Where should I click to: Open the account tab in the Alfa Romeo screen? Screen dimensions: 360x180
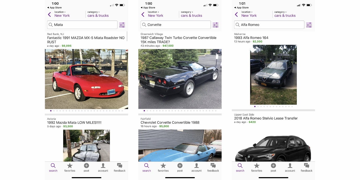(x=290, y=167)
